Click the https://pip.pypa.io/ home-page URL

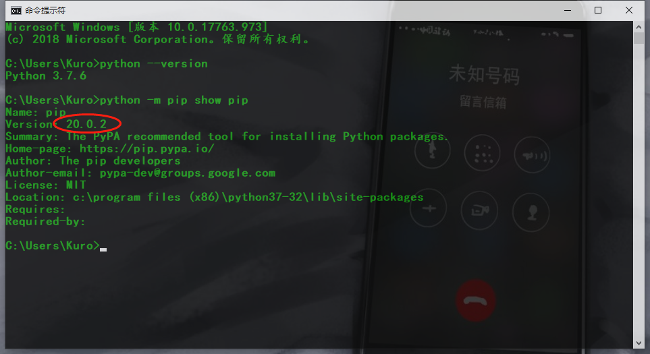pyautogui.click(x=146, y=148)
